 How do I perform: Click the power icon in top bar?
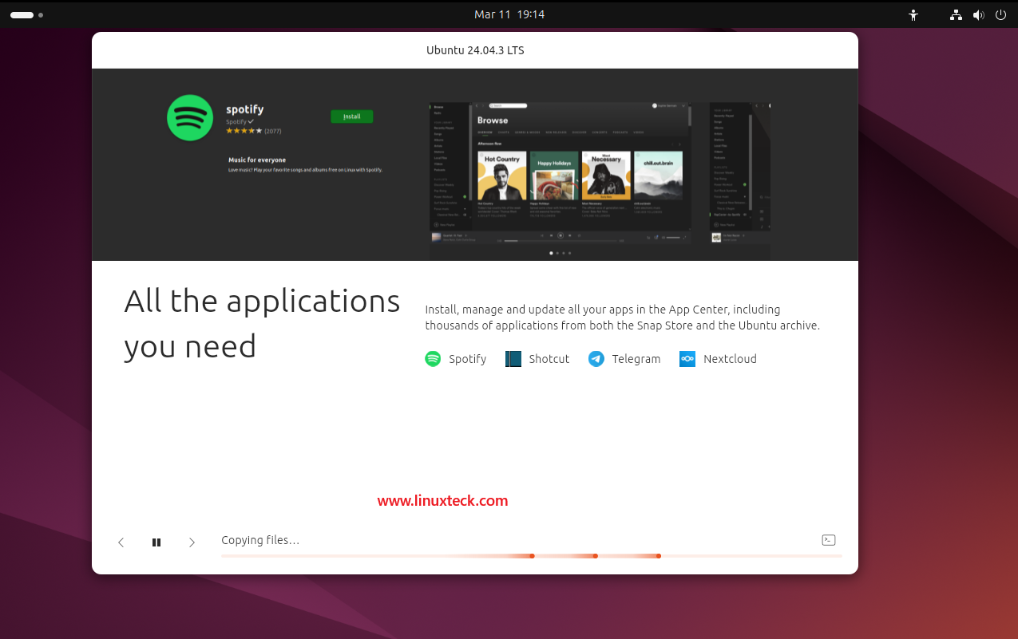tap(1000, 14)
